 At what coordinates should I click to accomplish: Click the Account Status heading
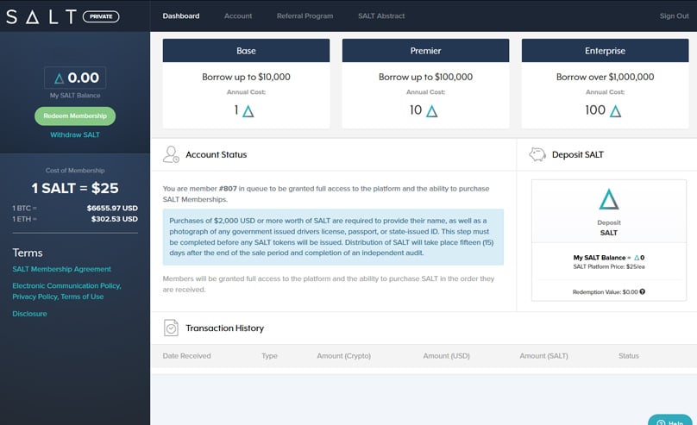point(216,154)
